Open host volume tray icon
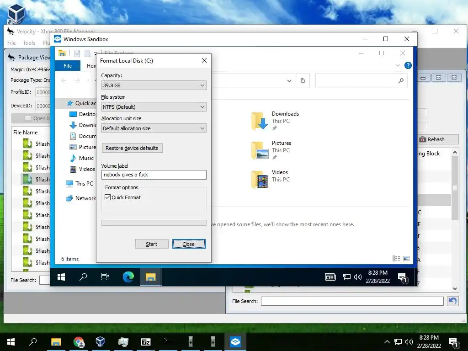The width and height of the screenshot is (468, 351). [409, 342]
